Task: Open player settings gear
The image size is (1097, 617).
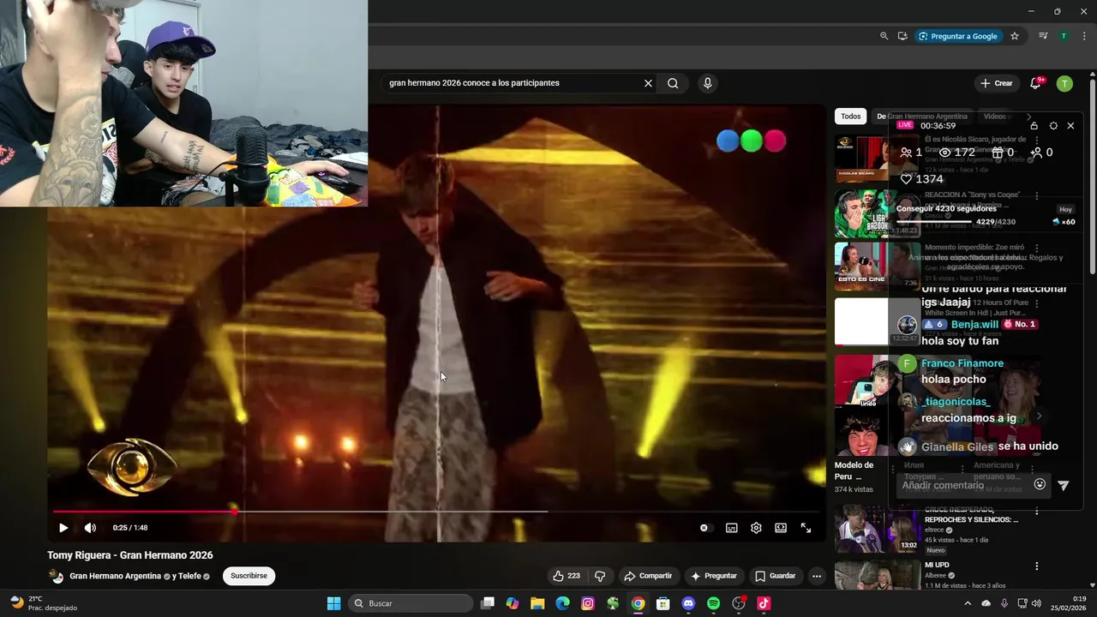Action: (756, 528)
